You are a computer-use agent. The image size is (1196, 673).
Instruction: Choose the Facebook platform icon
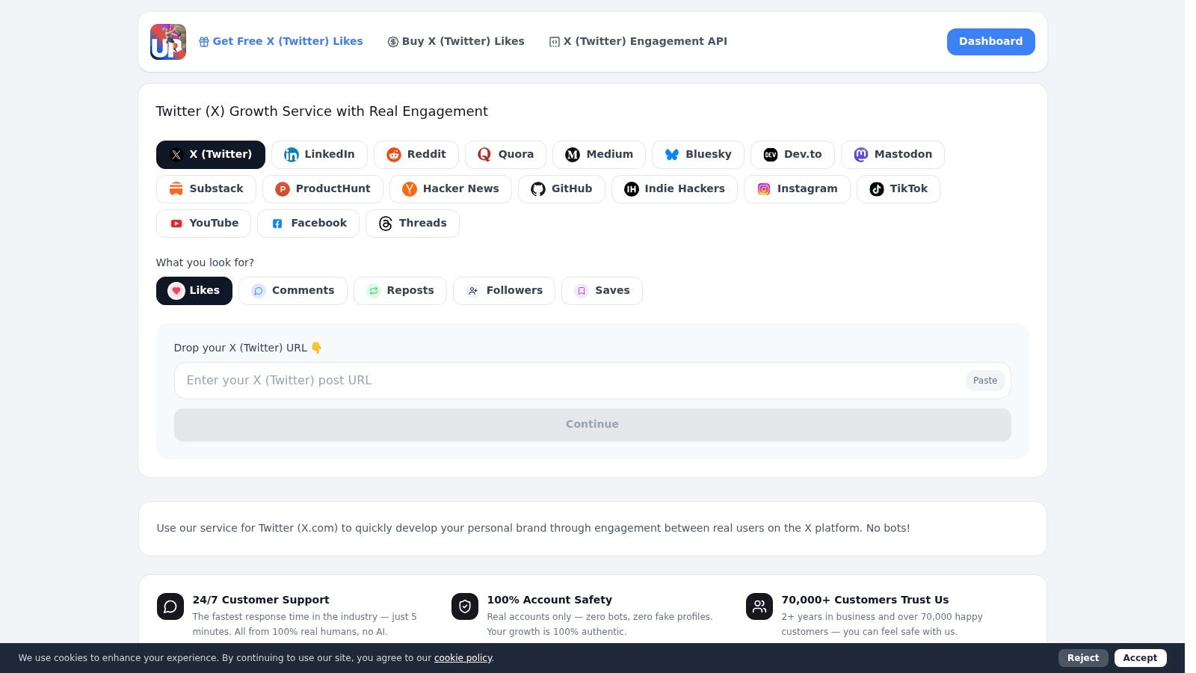[x=277, y=224]
